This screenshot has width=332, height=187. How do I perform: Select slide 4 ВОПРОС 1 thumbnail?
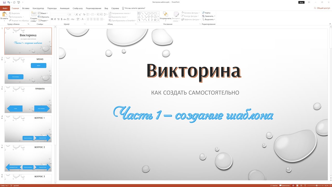[x=28, y=129]
